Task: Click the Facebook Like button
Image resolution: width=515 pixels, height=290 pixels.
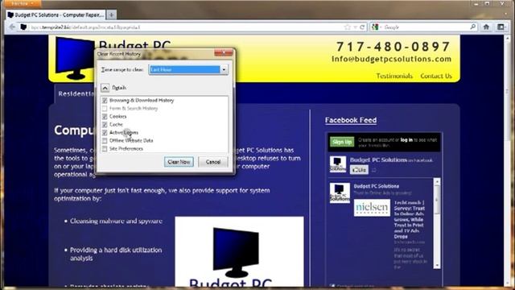Action: click(359, 170)
